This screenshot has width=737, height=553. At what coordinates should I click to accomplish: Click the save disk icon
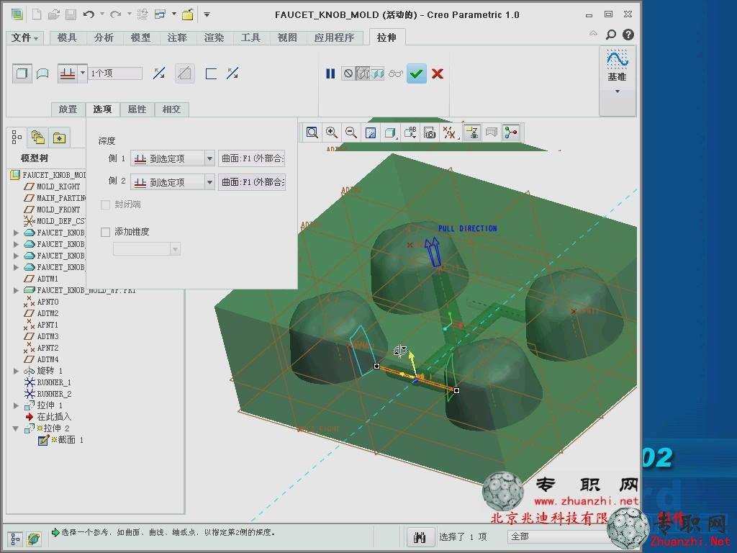coord(71,14)
